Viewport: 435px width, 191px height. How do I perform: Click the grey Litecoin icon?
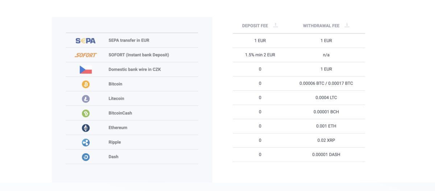pyautogui.click(x=86, y=99)
